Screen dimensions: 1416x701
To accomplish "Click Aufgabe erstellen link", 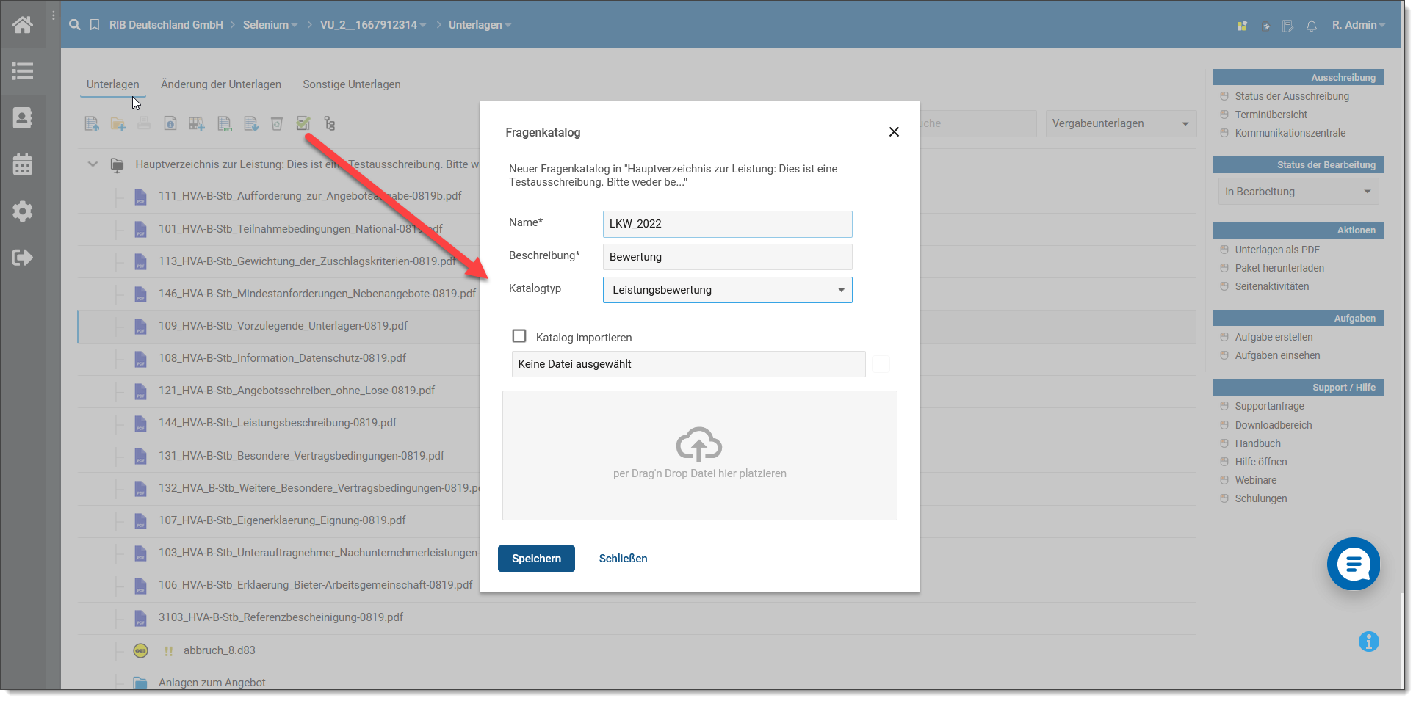I will 1274,337.
